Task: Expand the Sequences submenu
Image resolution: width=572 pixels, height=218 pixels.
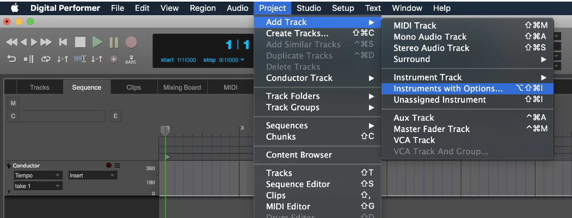Action: [x=317, y=126]
